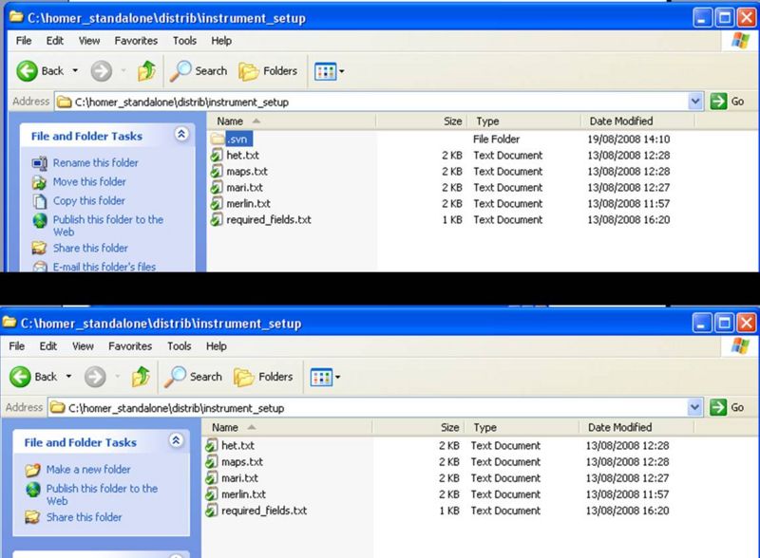This screenshot has width=760, height=558.
Task: Toggle Folders pane in the top window toolbar
Action: click(268, 71)
